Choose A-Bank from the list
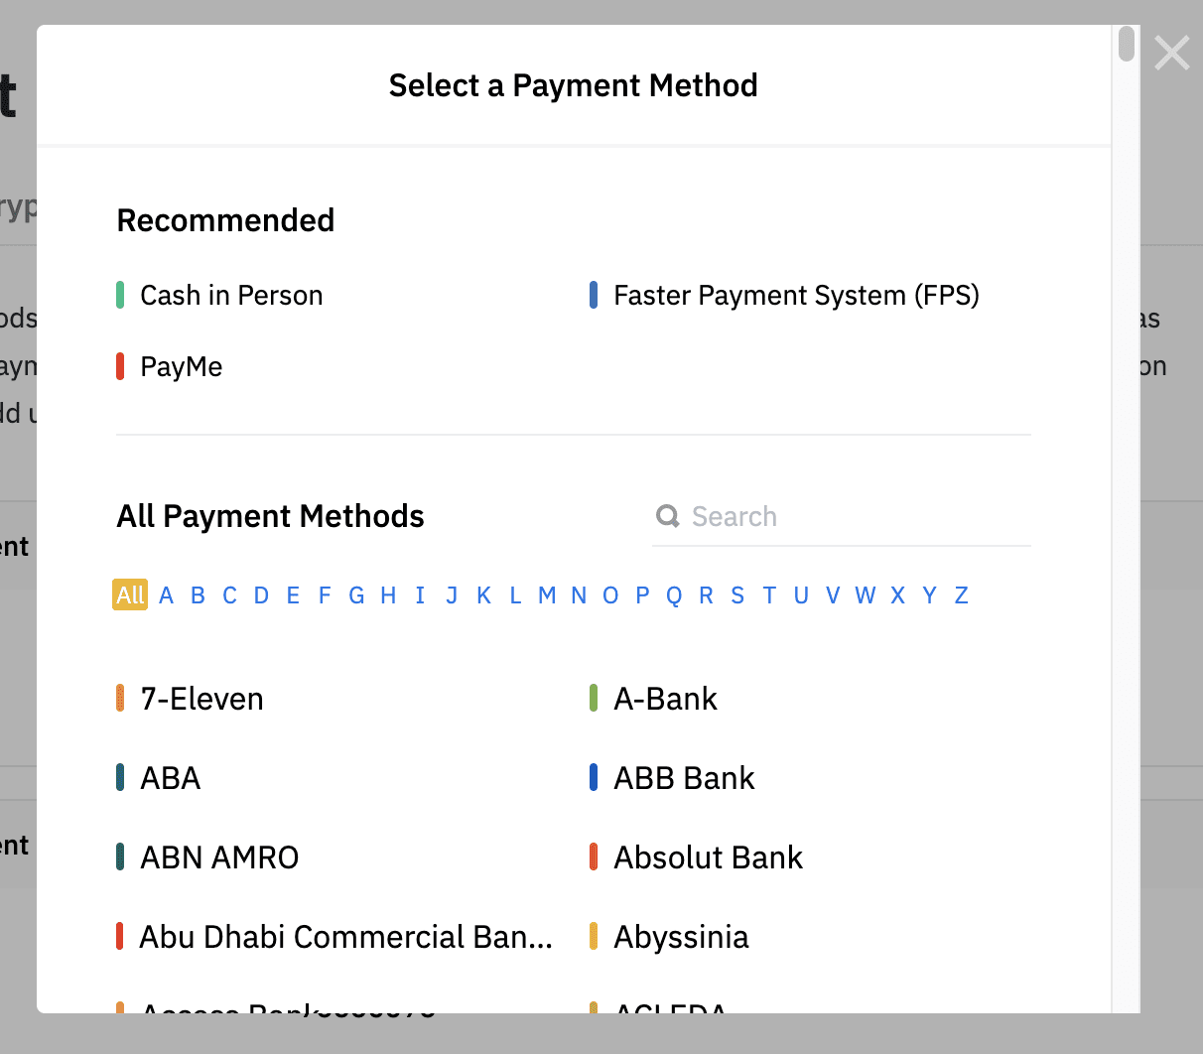Image resolution: width=1203 pixels, height=1054 pixels. coord(665,699)
